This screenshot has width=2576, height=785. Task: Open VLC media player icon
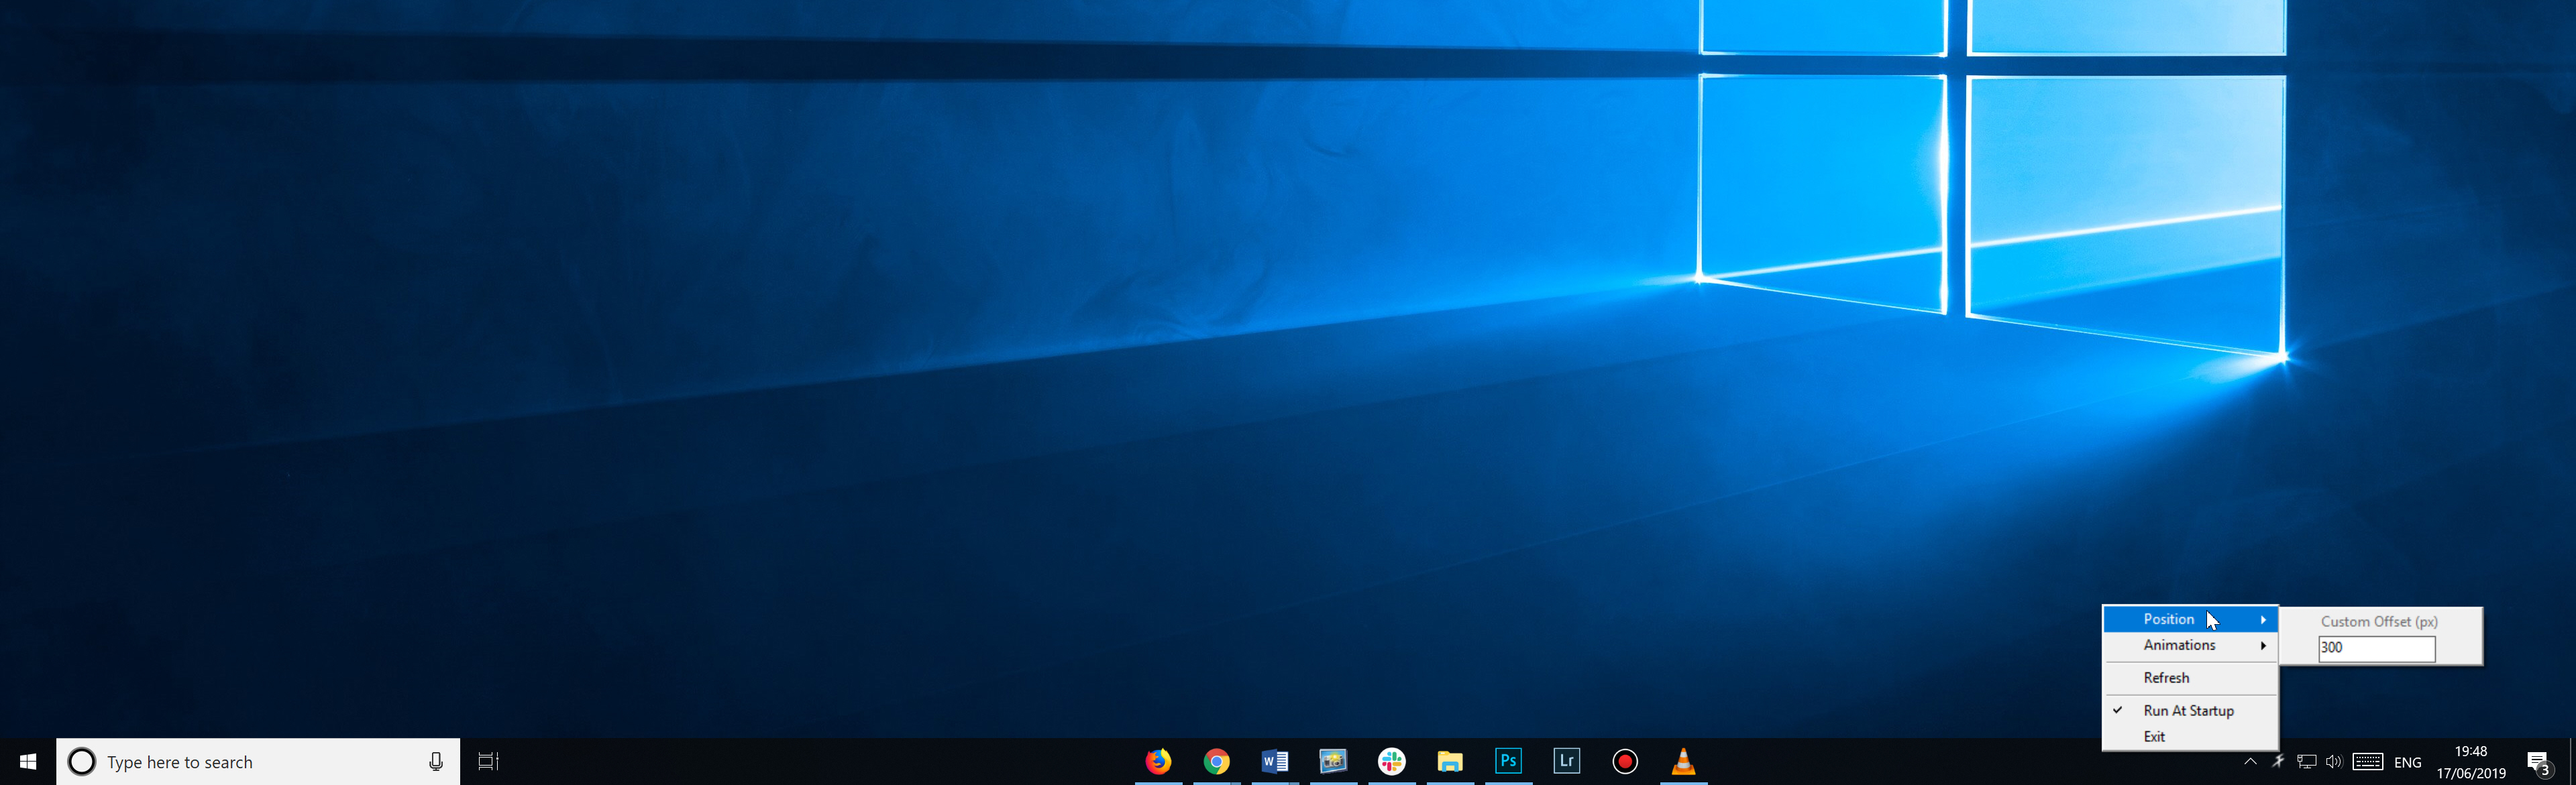(x=1683, y=761)
